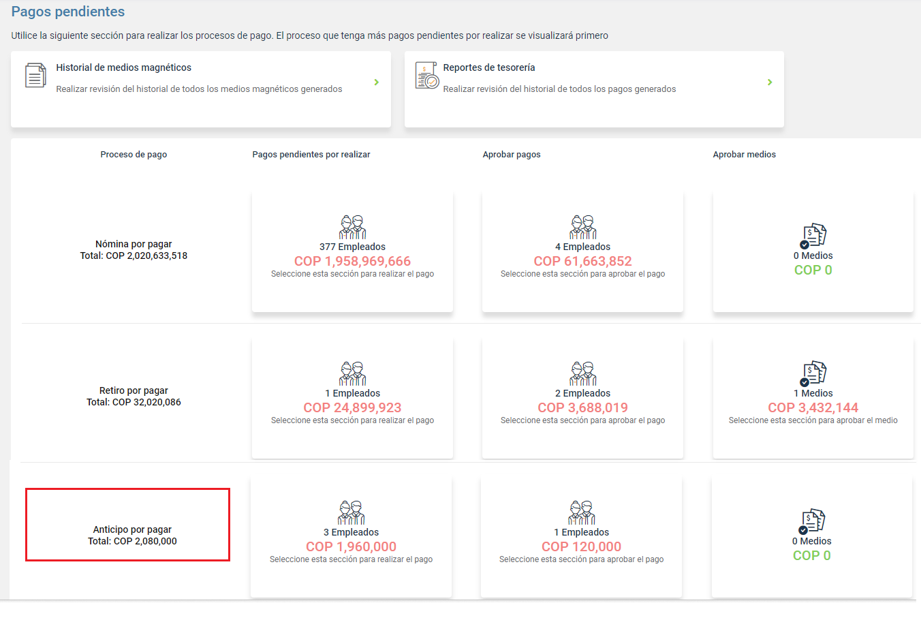
Task: Click Pagos pendientes por realizar column header
Action: 311,155
